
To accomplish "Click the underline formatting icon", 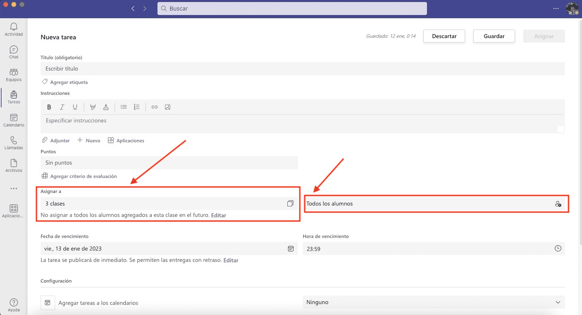I will click(x=75, y=107).
